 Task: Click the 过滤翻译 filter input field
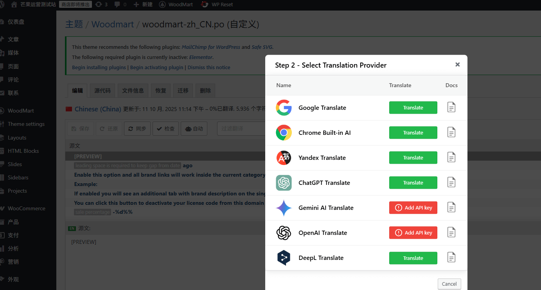click(241, 129)
